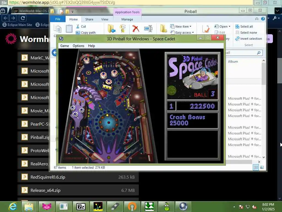Click the taskbar clock showing 8:02 PM
The width and height of the screenshot is (282, 212).
[x=268, y=206]
